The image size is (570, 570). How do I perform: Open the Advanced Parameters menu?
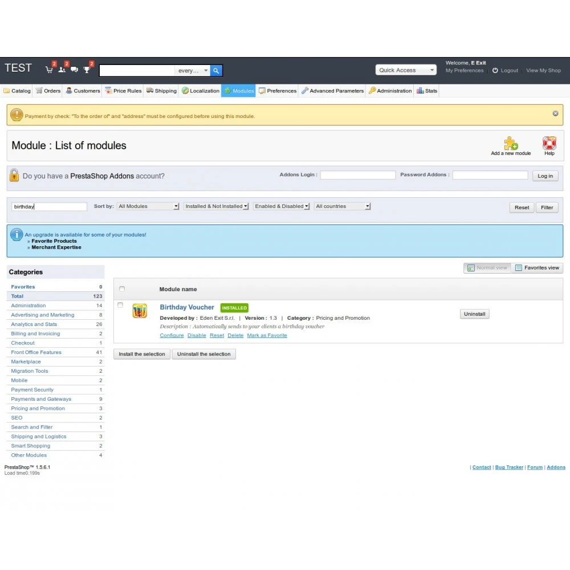tap(332, 91)
